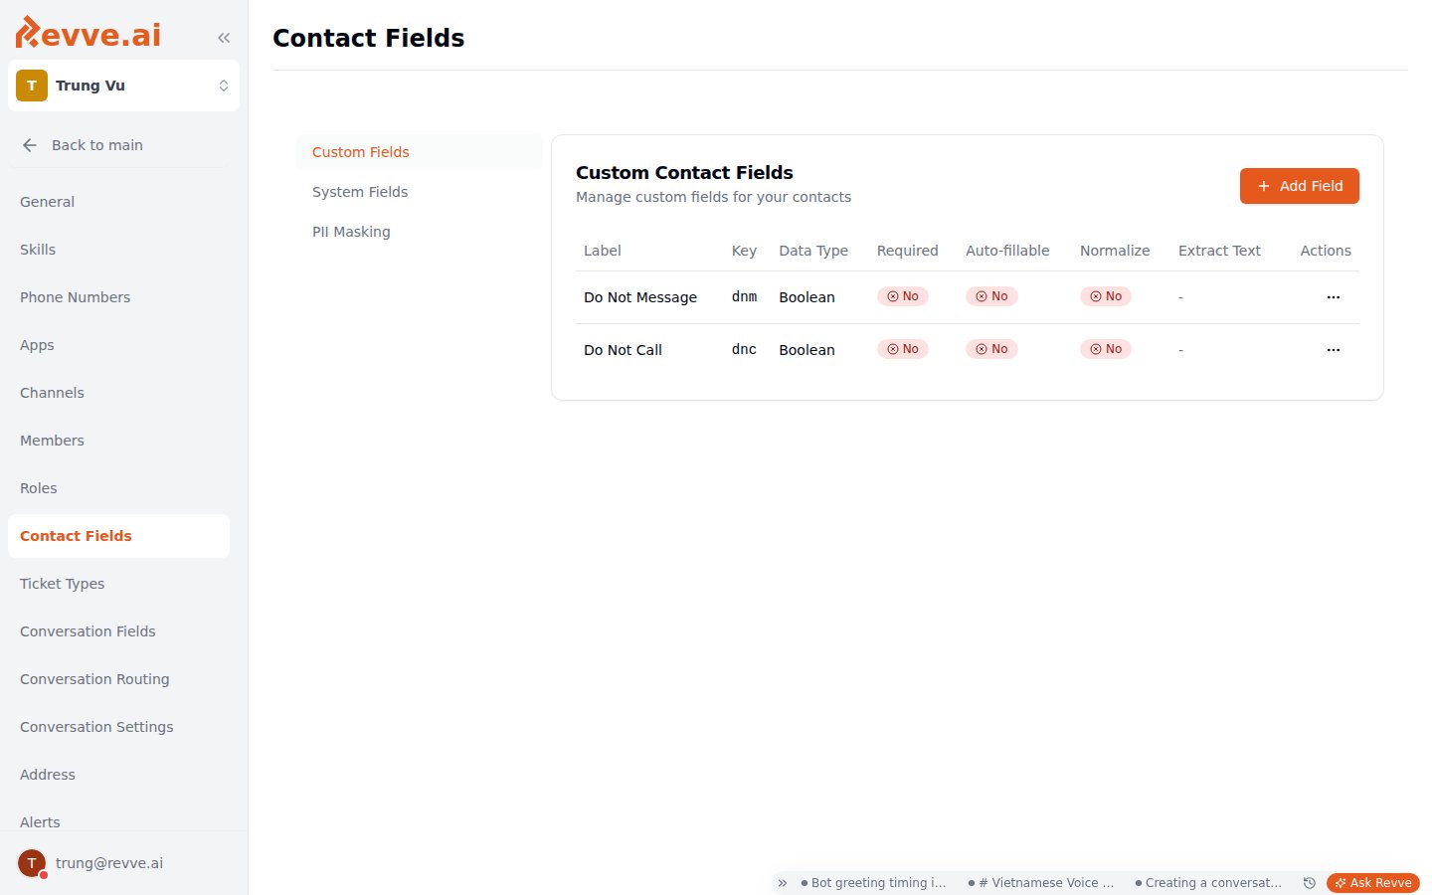Click Auto-fillable No badge for Do Not Call
Screen dimensions: 1432x895
coord(991,349)
